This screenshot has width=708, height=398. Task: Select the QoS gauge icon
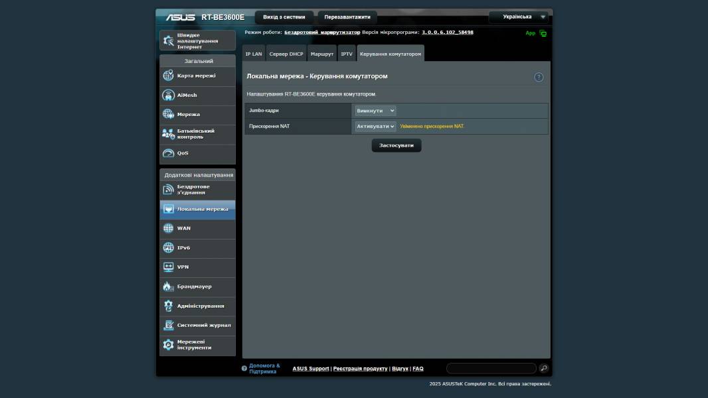(169, 153)
